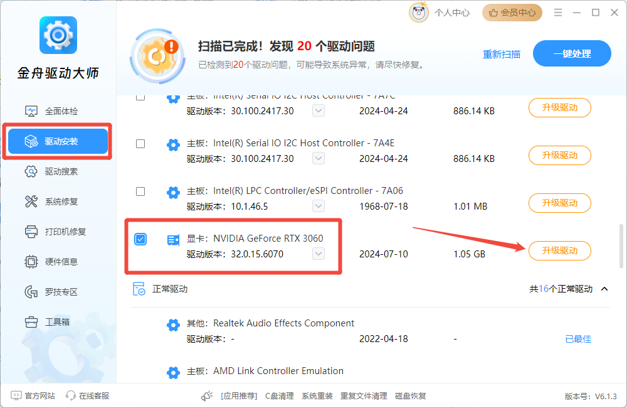This screenshot has height=408, width=627.
Task: Collapse the 正常驱动 section chevron
Action: click(x=604, y=289)
